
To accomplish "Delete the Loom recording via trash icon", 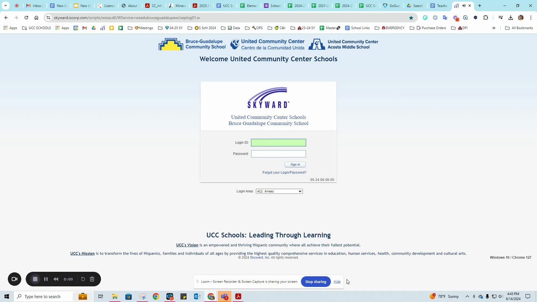I will 92,279.
